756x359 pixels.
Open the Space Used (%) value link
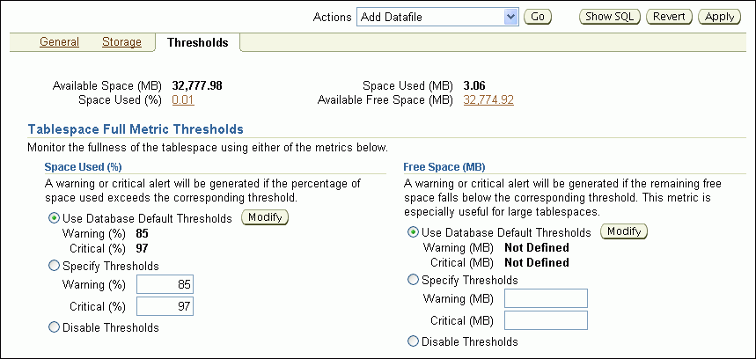pyautogui.click(x=183, y=100)
